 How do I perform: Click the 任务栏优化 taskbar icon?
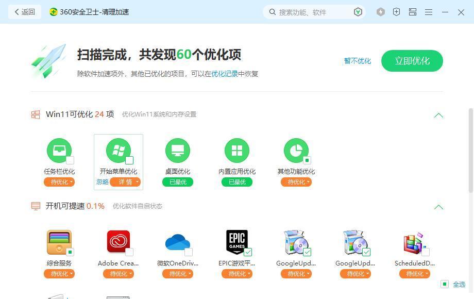point(59,150)
